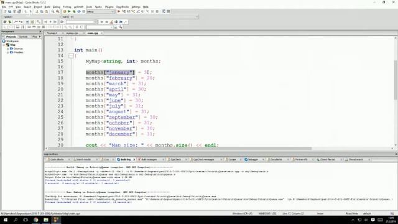Click the Abort build icon
This screenshot has height=224, width=398.
[83, 11]
